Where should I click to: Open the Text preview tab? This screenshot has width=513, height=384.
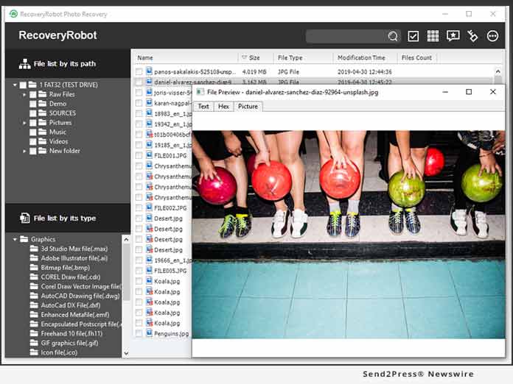(203, 107)
